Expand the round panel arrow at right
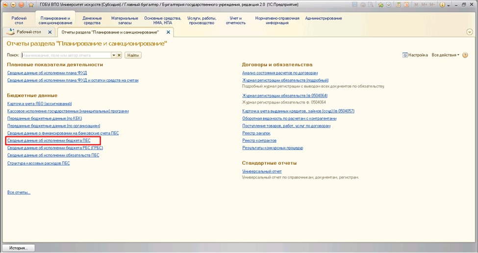This screenshot has width=478, height=253. pyautogui.click(x=470, y=32)
